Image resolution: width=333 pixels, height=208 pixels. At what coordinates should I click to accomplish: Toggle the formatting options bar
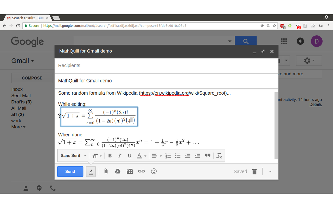click(x=91, y=172)
